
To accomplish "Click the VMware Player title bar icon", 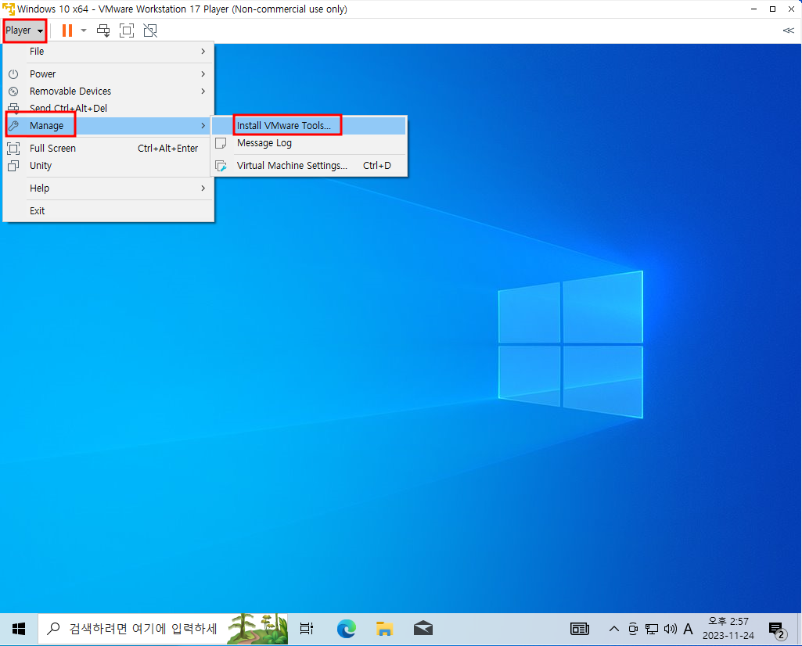I will [8, 9].
